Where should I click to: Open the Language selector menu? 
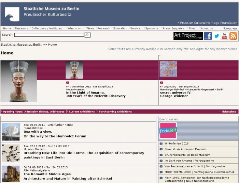[x=230, y=28]
